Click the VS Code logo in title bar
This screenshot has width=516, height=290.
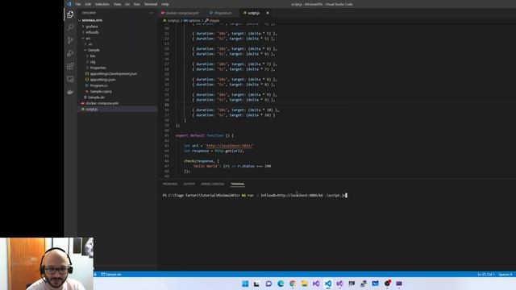[x=69, y=4]
